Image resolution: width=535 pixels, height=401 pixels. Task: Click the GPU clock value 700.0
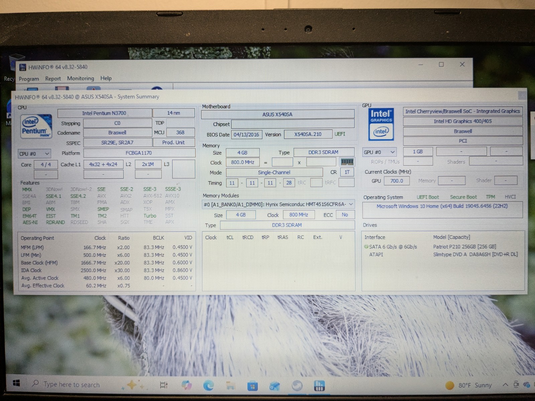397,181
